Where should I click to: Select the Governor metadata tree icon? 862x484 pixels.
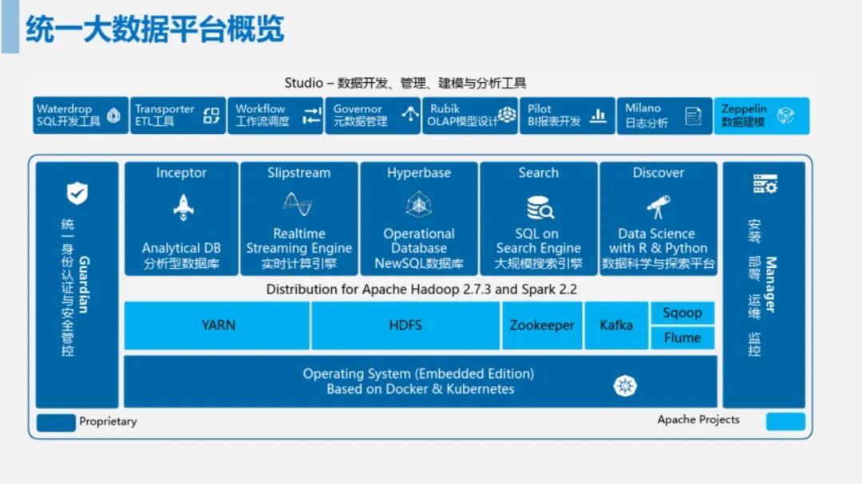[x=410, y=115]
